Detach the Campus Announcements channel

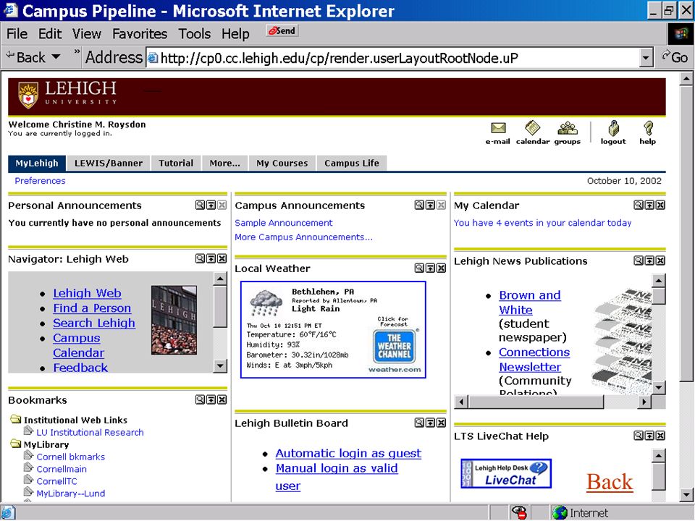tap(419, 205)
